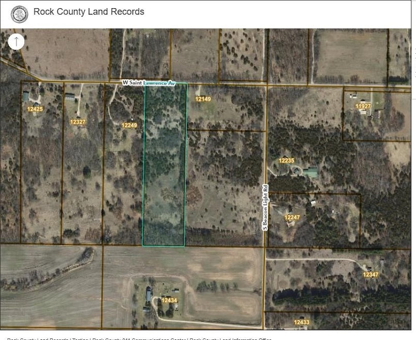Click parcel address label 12425
416x340 pixels.
click(35, 109)
